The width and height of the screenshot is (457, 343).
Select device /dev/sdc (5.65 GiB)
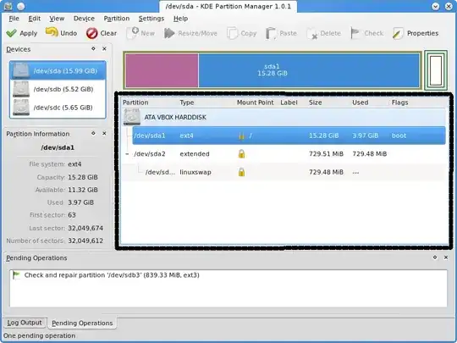tap(58, 108)
